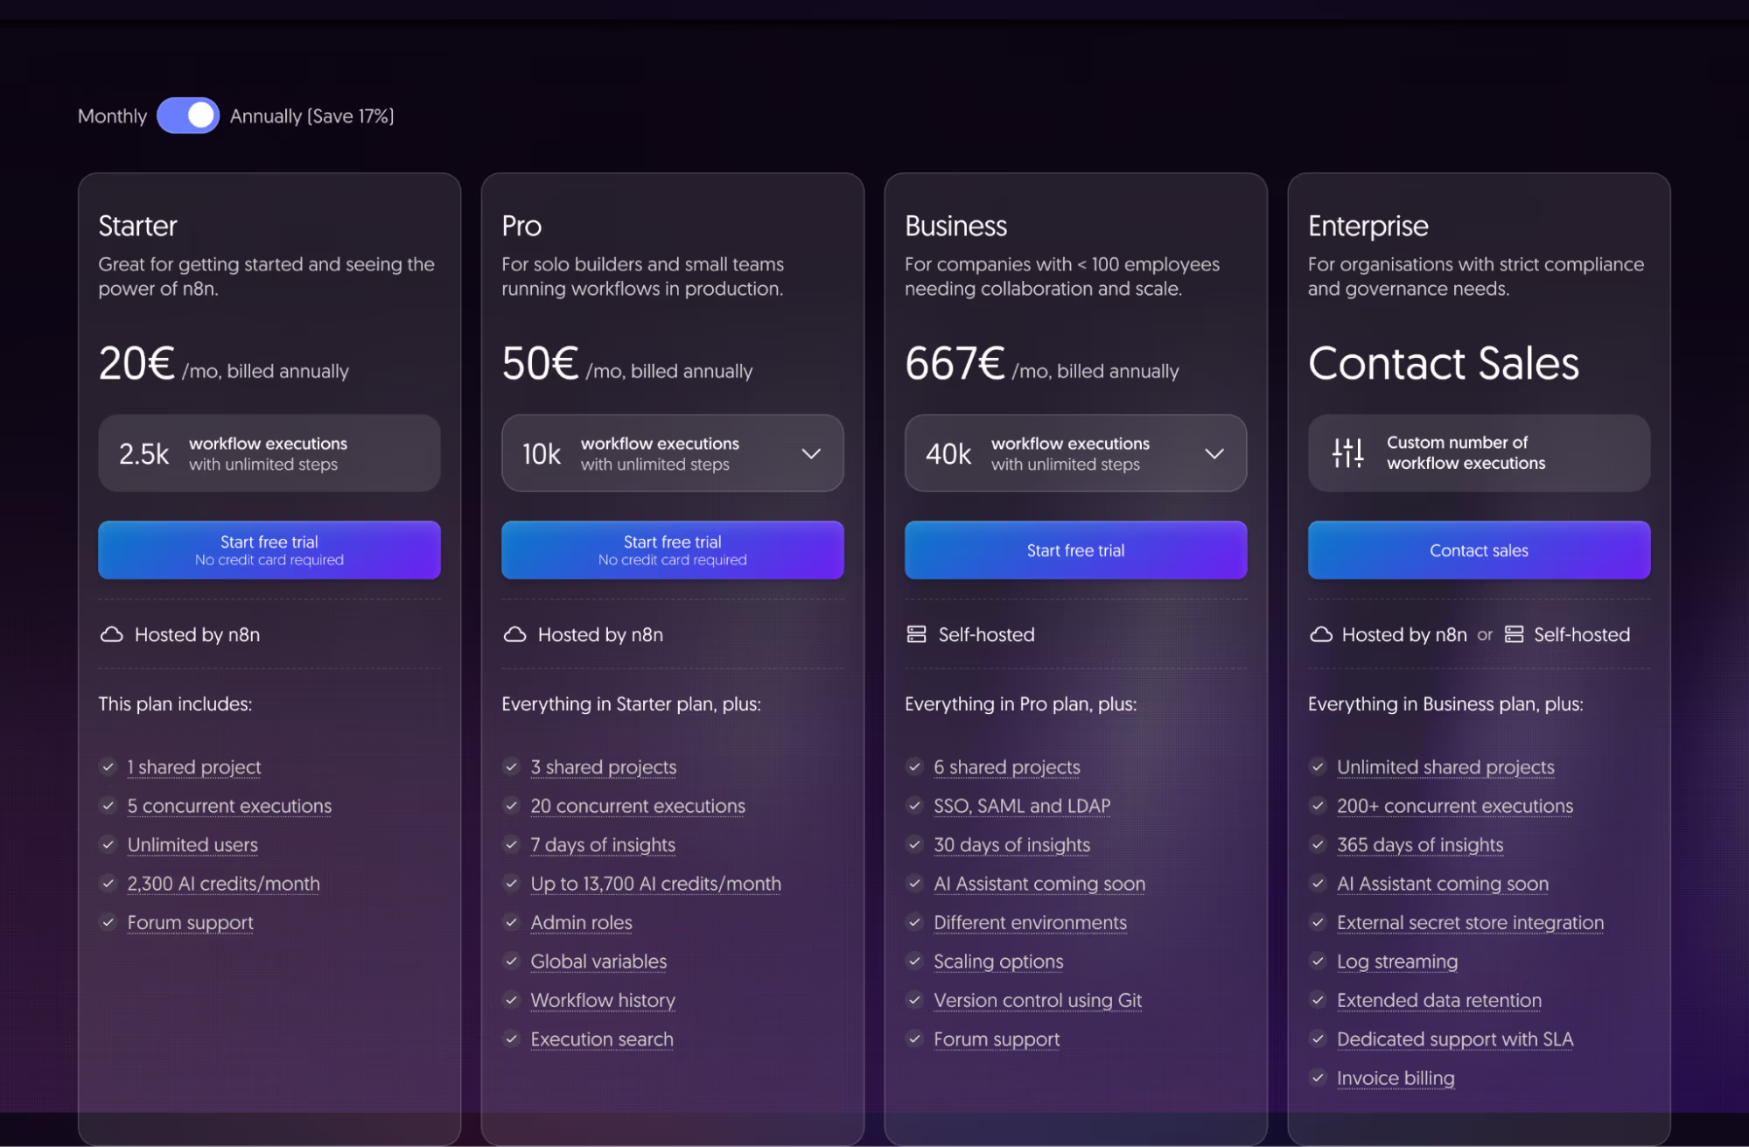The height and width of the screenshot is (1147, 1749).
Task: Click the checkmark icon beside Scaling options
Action: tap(915, 962)
